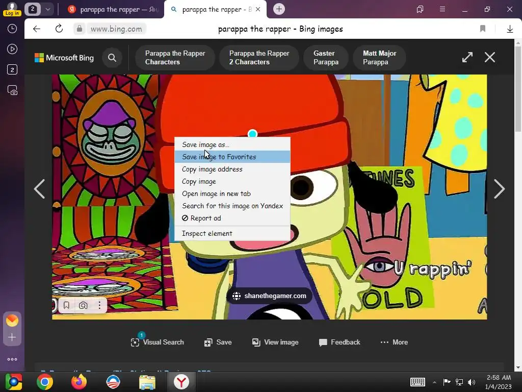The height and width of the screenshot is (392, 522).
Task: Click the Bing search magnifier icon
Action: [112, 58]
